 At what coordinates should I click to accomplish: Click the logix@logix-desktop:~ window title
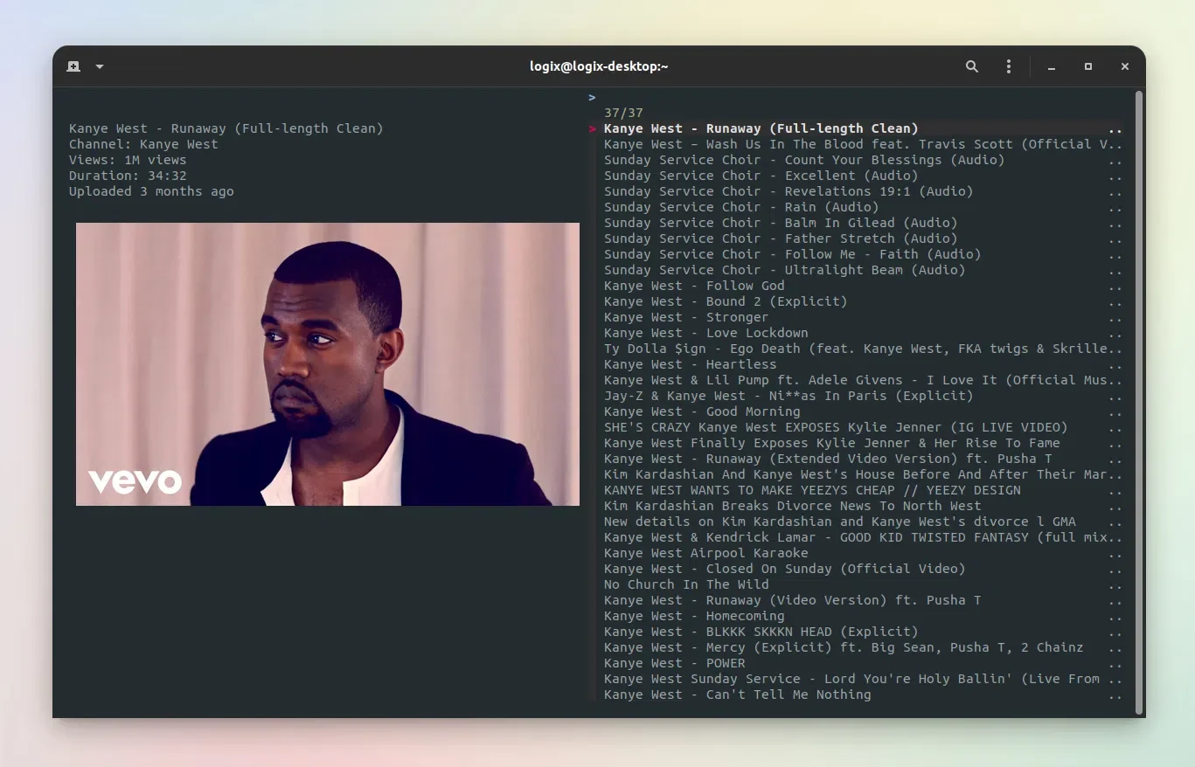click(599, 66)
